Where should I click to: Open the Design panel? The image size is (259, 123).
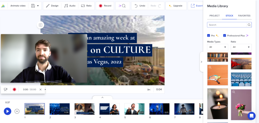[x=52, y=6]
